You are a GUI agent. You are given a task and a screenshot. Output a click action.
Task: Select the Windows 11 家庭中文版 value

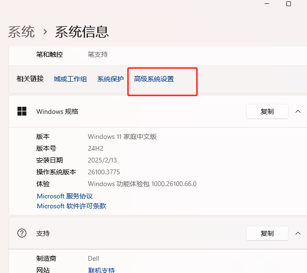pos(122,136)
